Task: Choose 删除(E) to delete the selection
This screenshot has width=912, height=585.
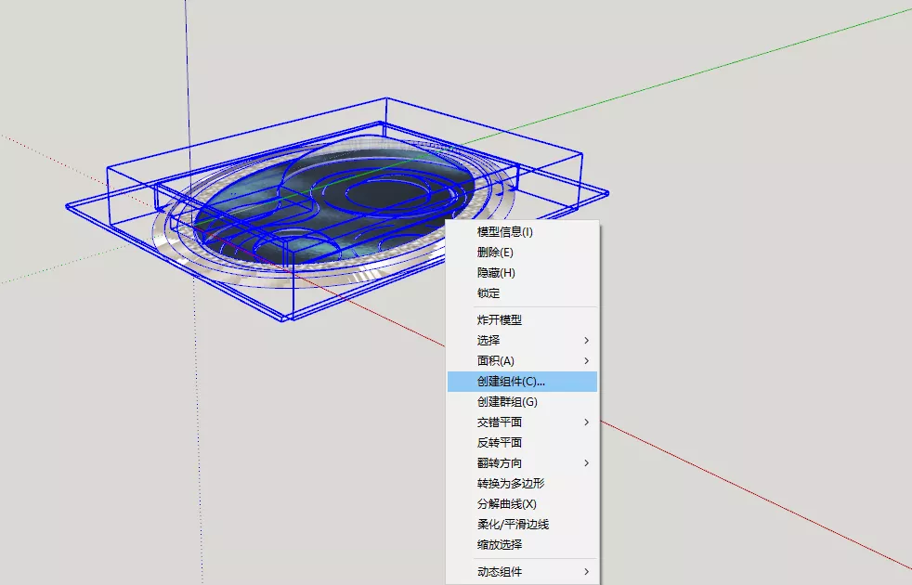Action: tap(495, 253)
